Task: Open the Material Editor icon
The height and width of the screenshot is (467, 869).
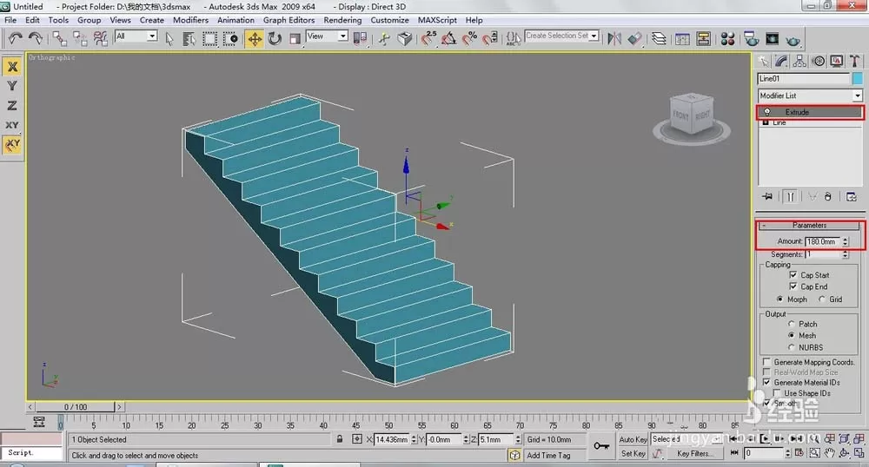Action: [727, 39]
